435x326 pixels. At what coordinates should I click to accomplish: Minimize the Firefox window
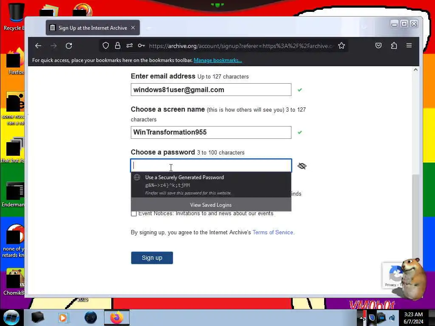tap(394, 24)
